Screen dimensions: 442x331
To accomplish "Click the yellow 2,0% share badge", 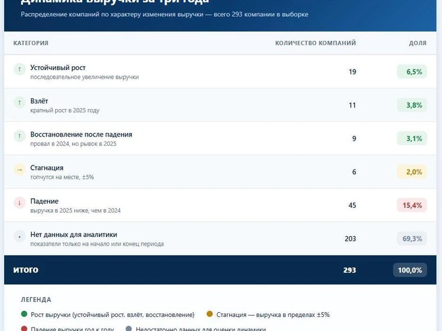I will (412, 172).
